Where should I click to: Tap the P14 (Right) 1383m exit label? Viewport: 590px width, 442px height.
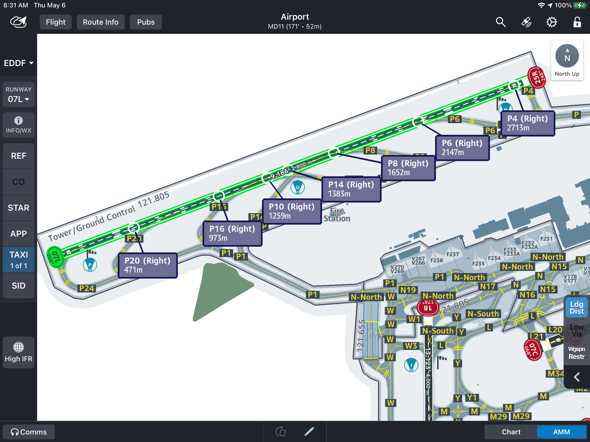coord(351,189)
